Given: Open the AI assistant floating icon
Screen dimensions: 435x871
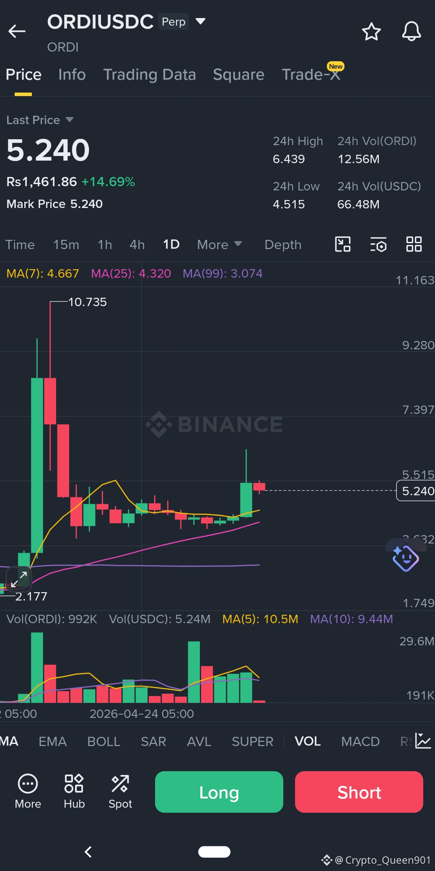Looking at the screenshot, I should pos(405,558).
